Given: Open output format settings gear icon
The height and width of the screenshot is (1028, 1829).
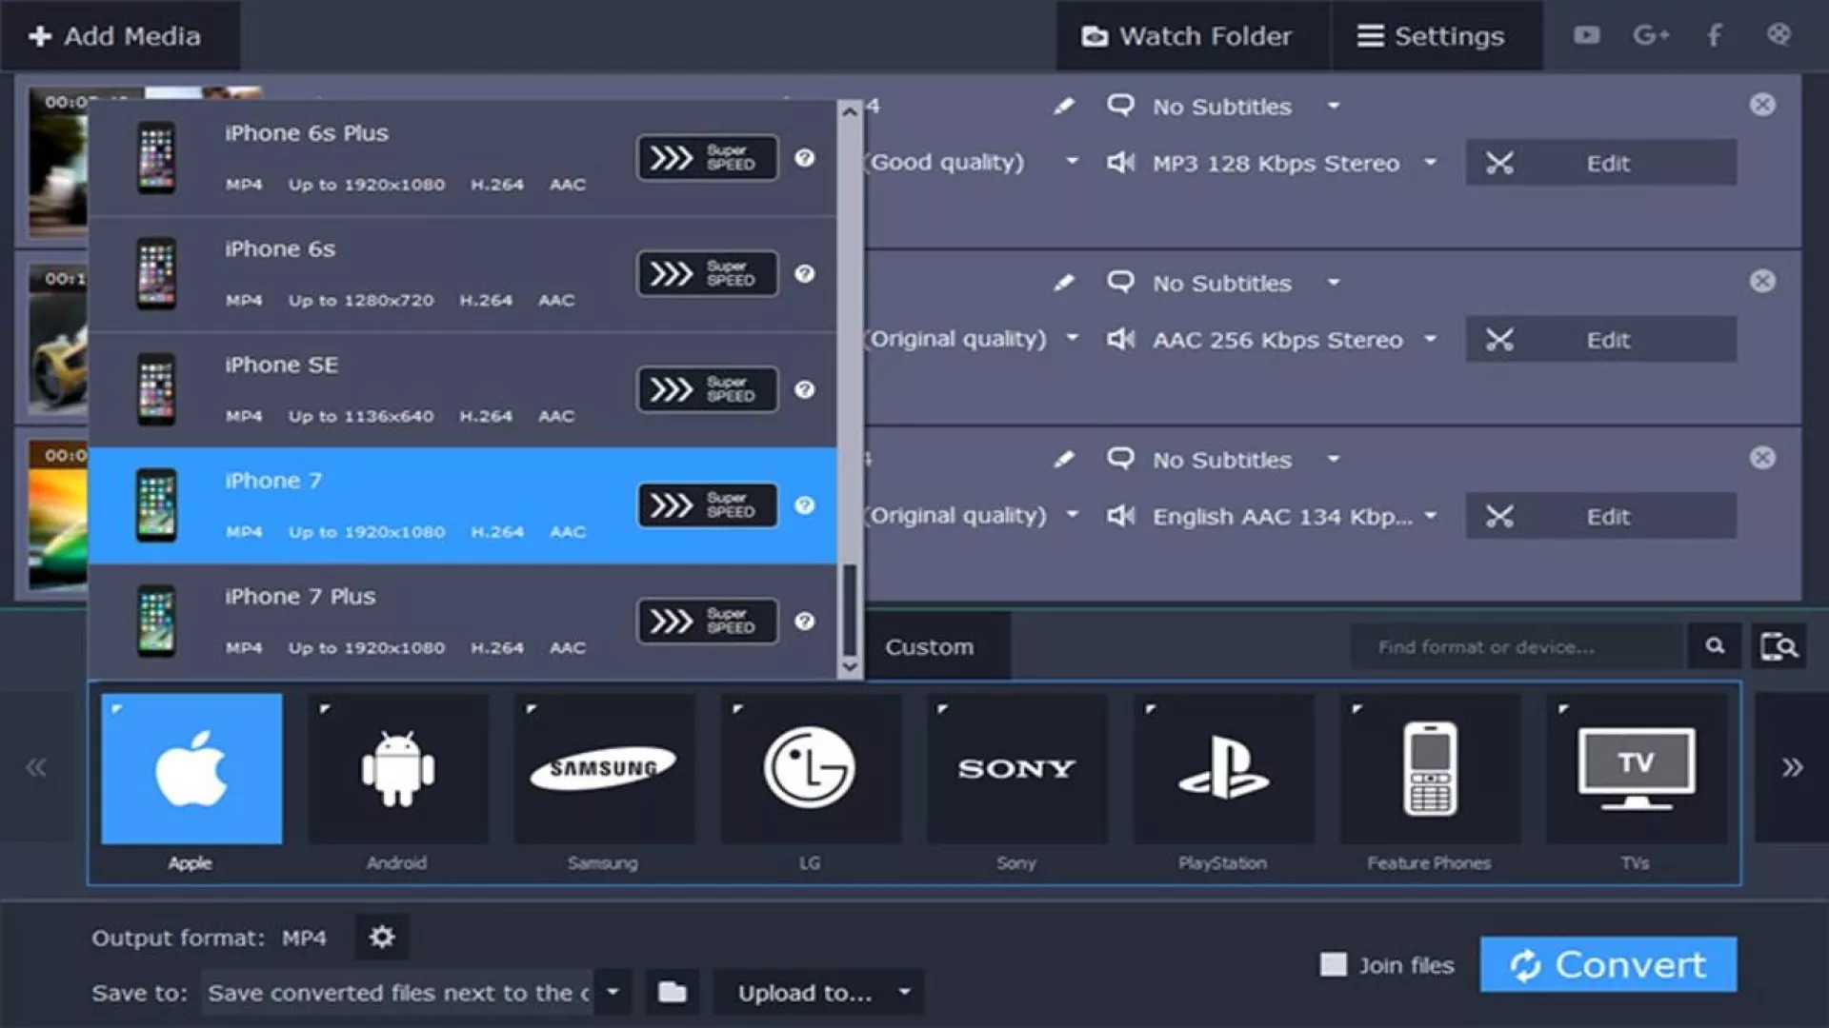Looking at the screenshot, I should click(382, 938).
